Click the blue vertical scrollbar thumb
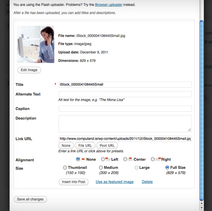Viewport: 212px width, 211px height. click(202, 110)
